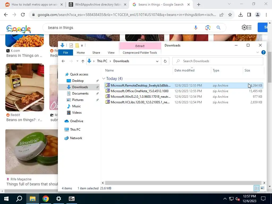Bookmark this page with the star icon
This screenshot has width=272, height=204.
click(230, 15)
